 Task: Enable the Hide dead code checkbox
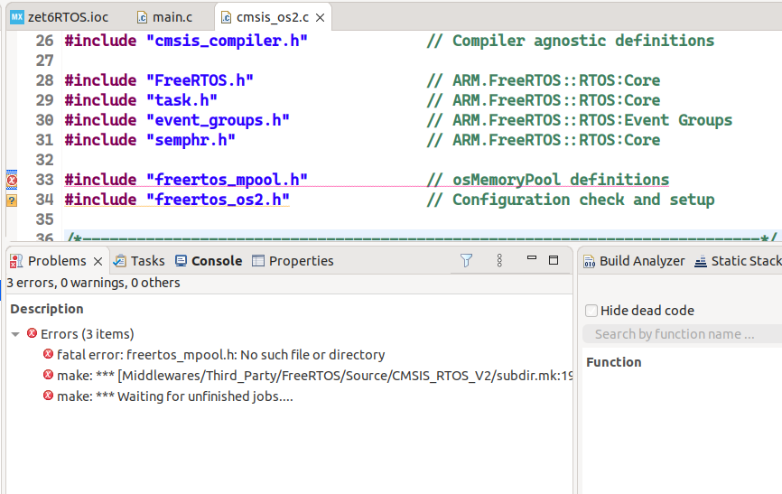[x=591, y=311]
